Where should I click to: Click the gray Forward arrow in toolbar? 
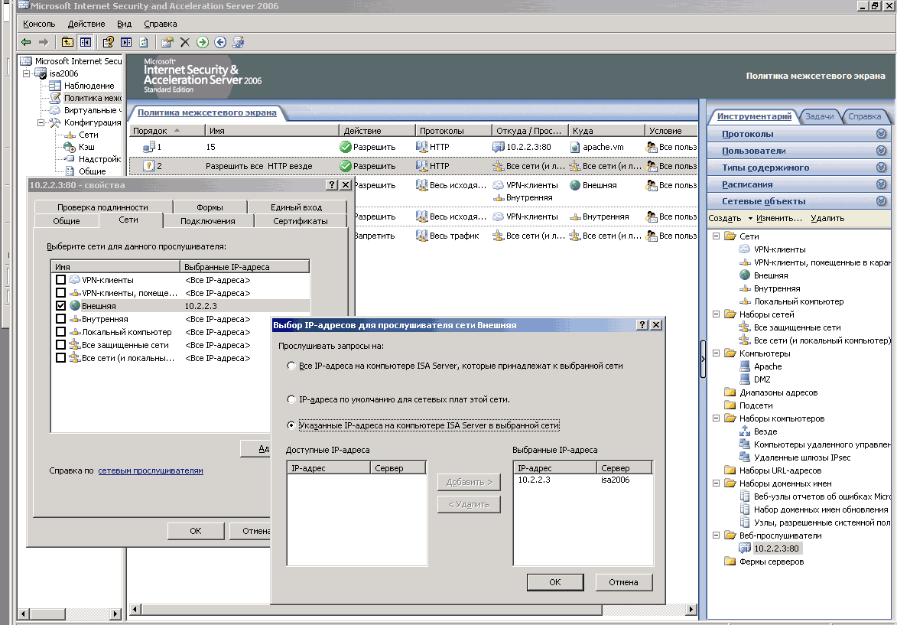coord(44,42)
